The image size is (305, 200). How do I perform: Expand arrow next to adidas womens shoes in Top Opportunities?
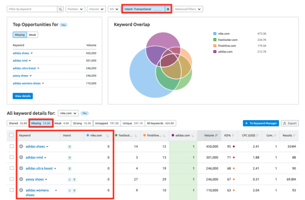coord(43,83)
